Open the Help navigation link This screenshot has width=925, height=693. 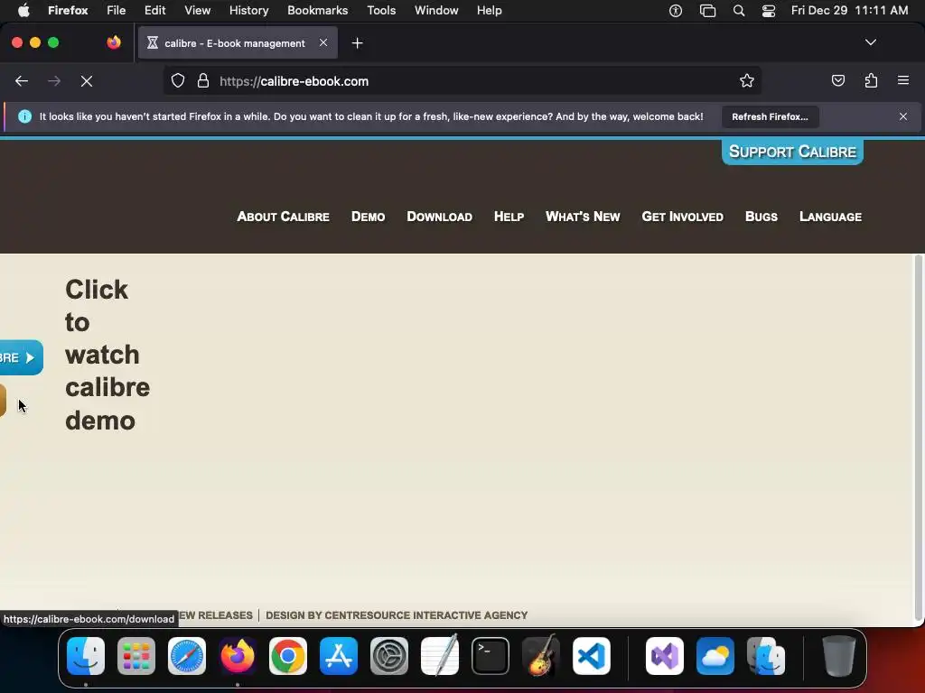tap(509, 217)
